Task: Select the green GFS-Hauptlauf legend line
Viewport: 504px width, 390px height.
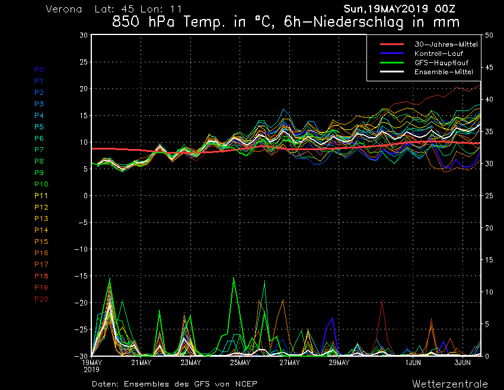Action: [392, 62]
